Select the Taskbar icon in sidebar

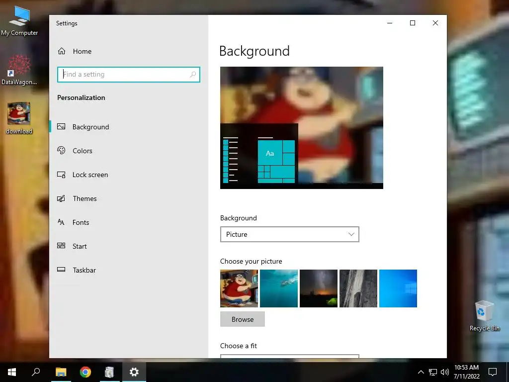pyautogui.click(x=61, y=270)
